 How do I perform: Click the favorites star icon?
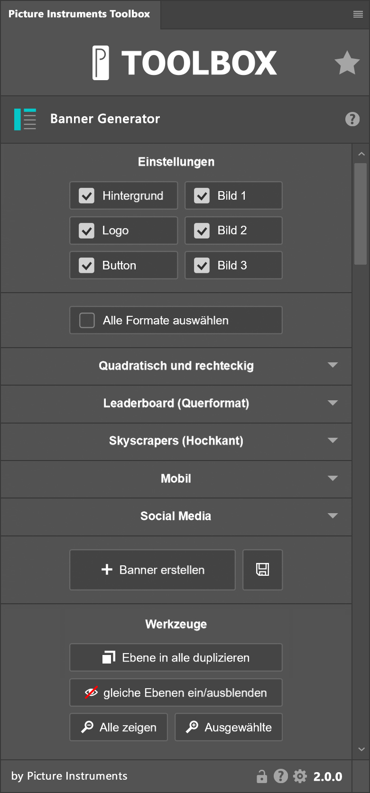tap(347, 63)
